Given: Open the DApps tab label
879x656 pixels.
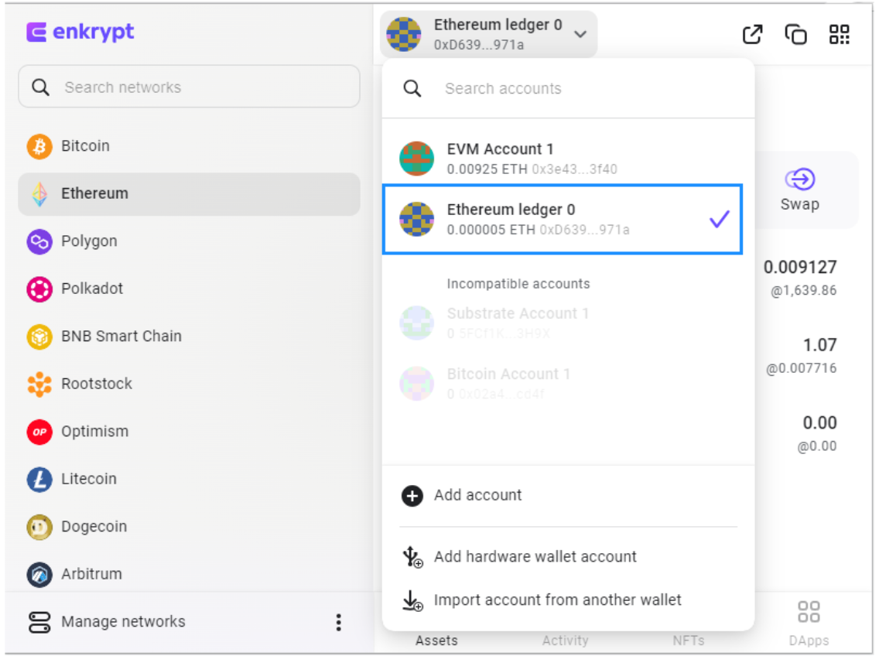Looking at the screenshot, I should tap(809, 641).
